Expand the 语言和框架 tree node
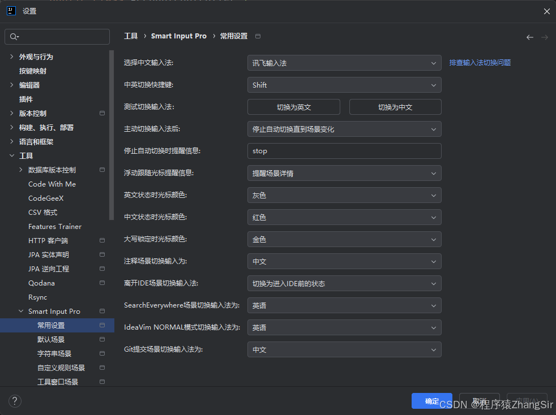Image resolution: width=556 pixels, height=415 pixels. (12, 142)
